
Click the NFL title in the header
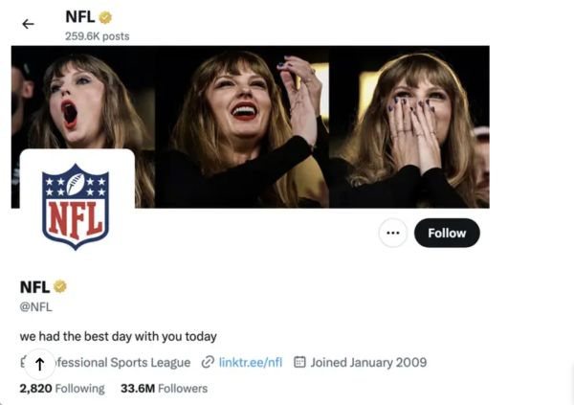point(80,17)
